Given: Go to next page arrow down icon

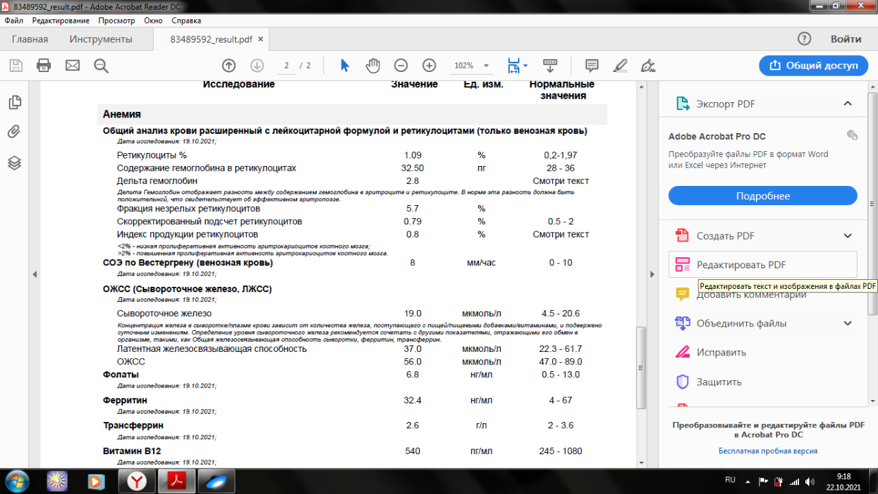Looking at the screenshot, I should coord(257,66).
